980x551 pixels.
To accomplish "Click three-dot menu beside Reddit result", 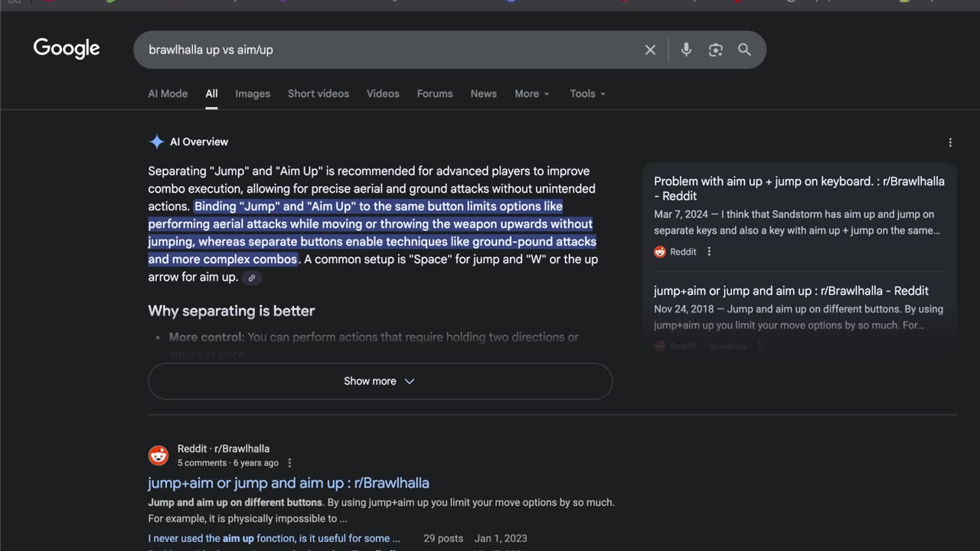I will 289,463.
